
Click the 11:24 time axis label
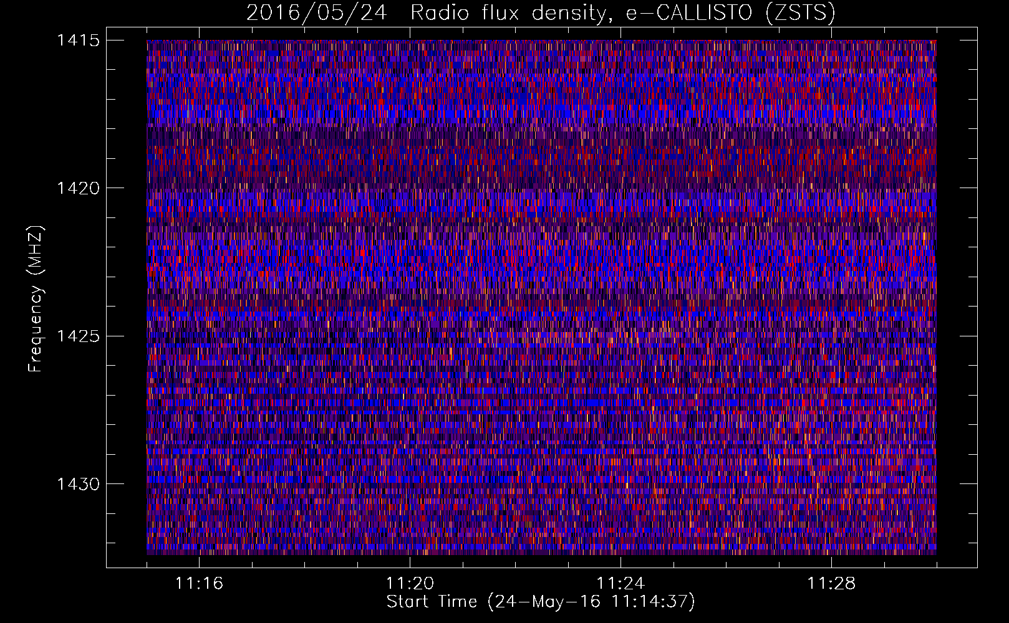pyautogui.click(x=620, y=584)
